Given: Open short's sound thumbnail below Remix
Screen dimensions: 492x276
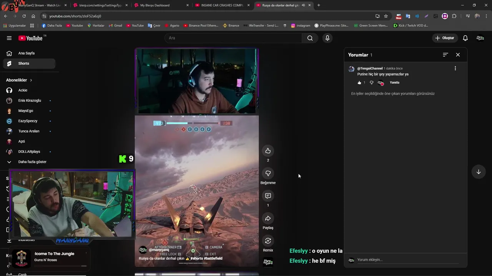Looking at the screenshot, I should [268, 262].
